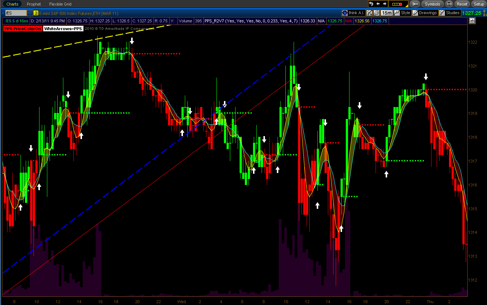This screenshot has height=305, width=487.
Task: Click the /ES symbol input field
Action: pyautogui.click(x=16, y=13)
